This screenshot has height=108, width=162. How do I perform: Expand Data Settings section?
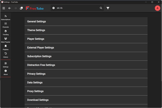[86, 82]
